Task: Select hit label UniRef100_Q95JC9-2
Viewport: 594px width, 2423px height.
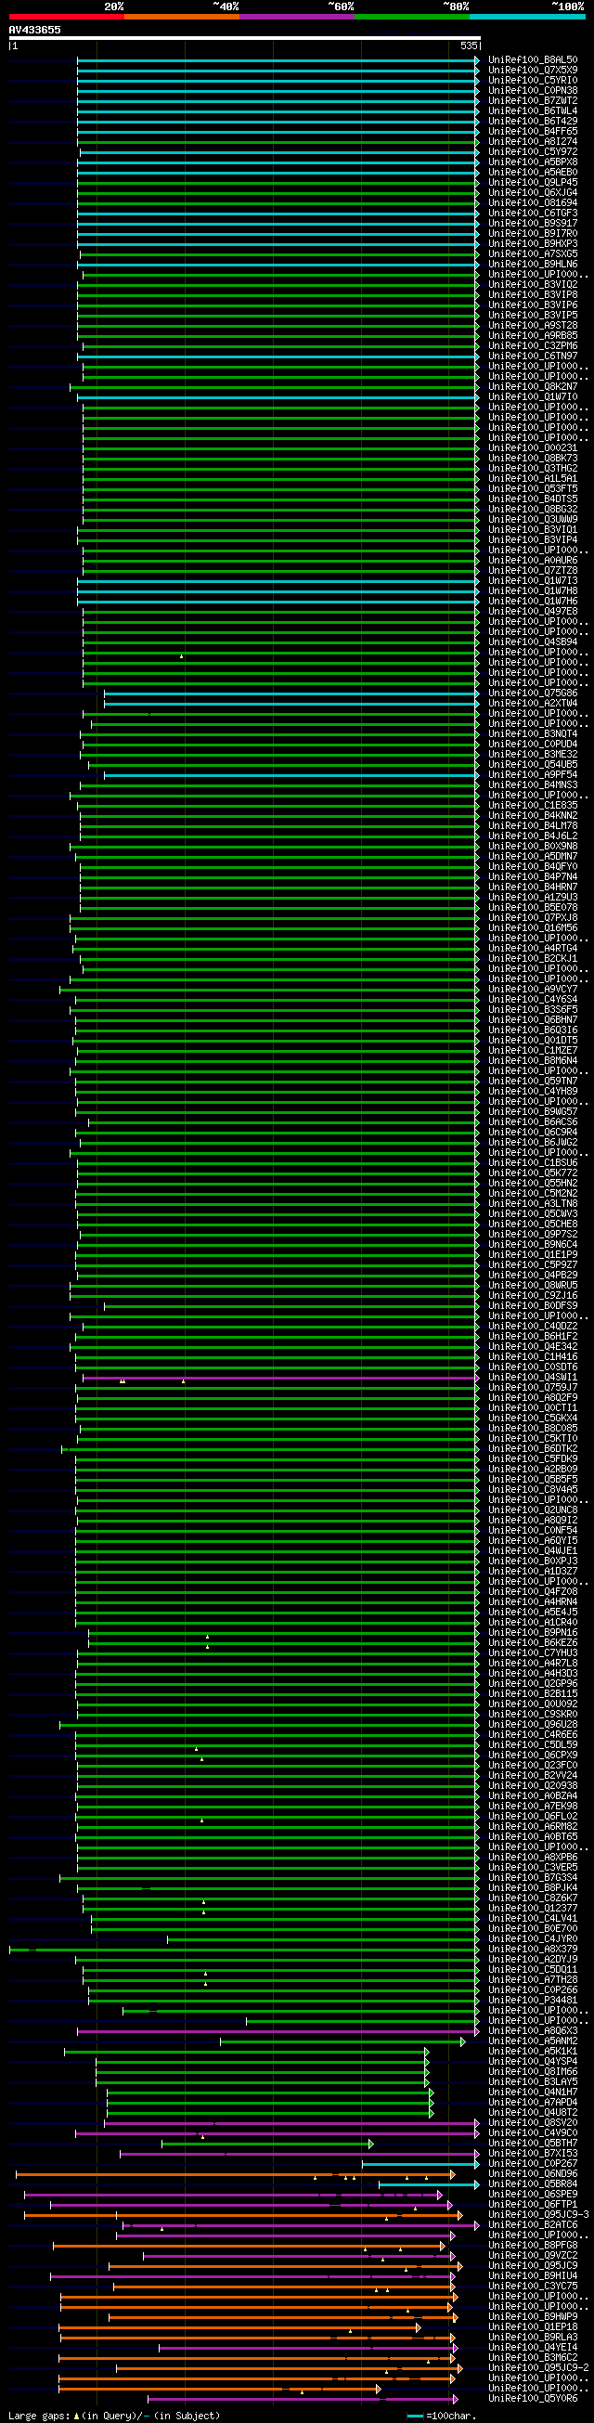Action: [x=538, y=2368]
